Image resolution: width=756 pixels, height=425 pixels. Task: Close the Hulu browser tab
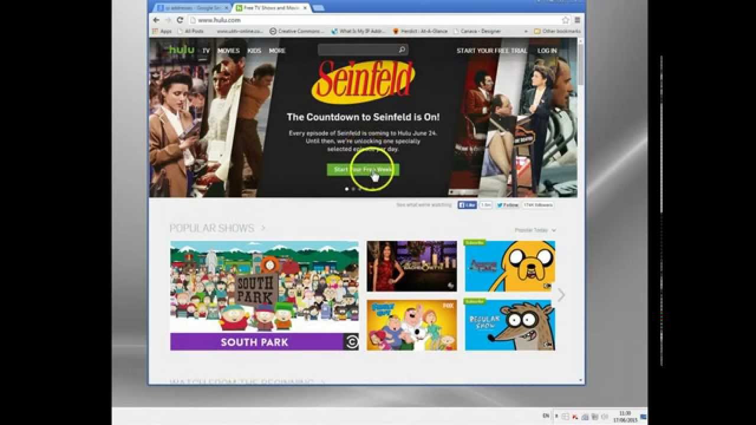pos(305,8)
